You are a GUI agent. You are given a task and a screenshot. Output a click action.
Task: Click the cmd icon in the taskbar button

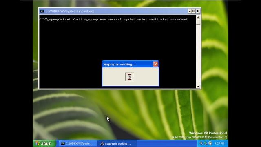63,143
